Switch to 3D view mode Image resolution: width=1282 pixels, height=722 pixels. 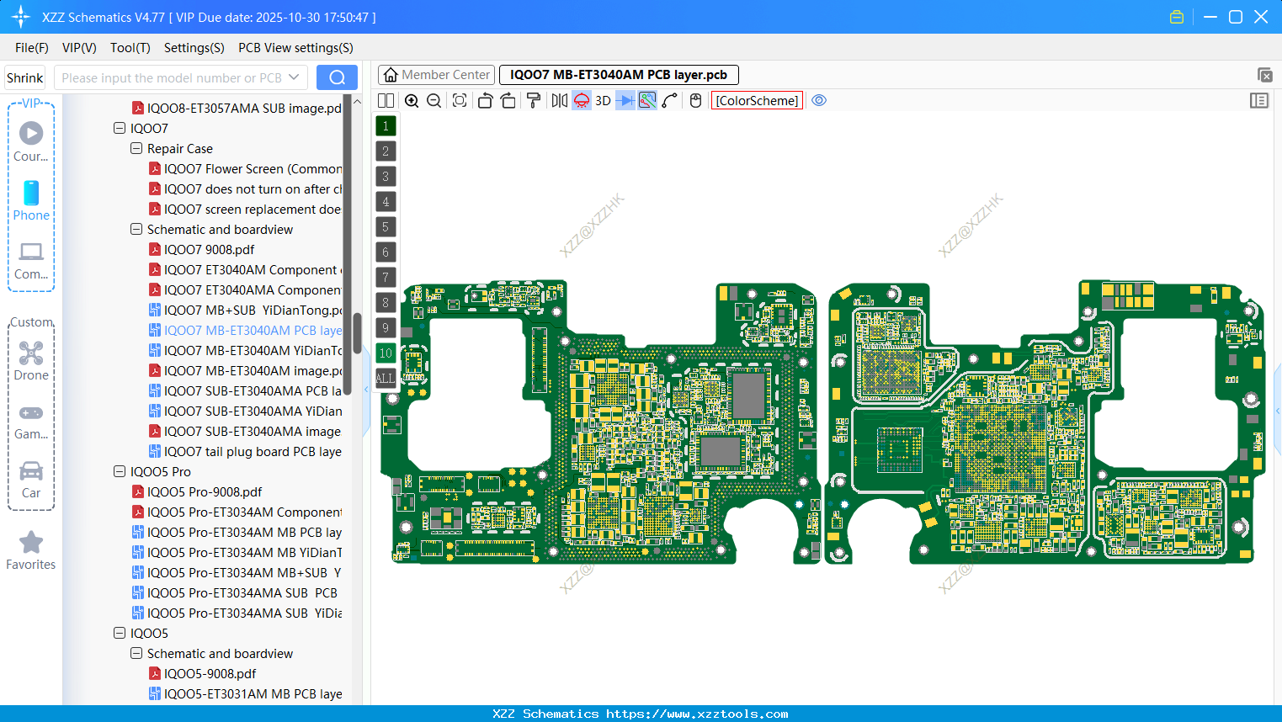click(x=603, y=100)
